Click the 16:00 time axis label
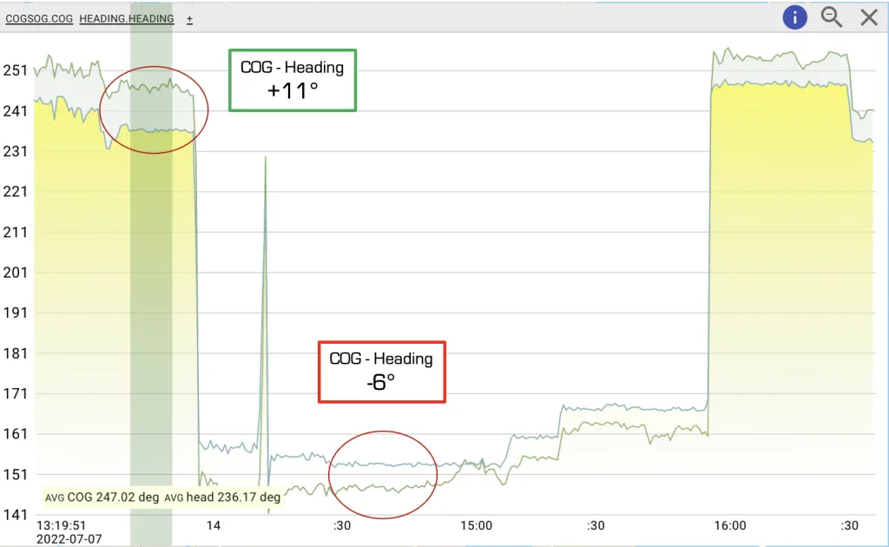Image resolution: width=889 pixels, height=547 pixels. pos(729,525)
